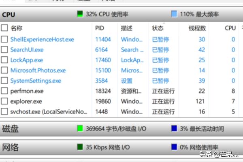Click 3% 最长活动时间 label
The height and width of the screenshot is (162, 243).
point(202,129)
